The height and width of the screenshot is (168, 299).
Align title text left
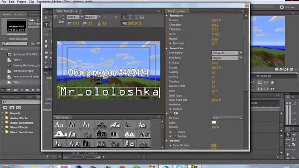tap(124, 17)
